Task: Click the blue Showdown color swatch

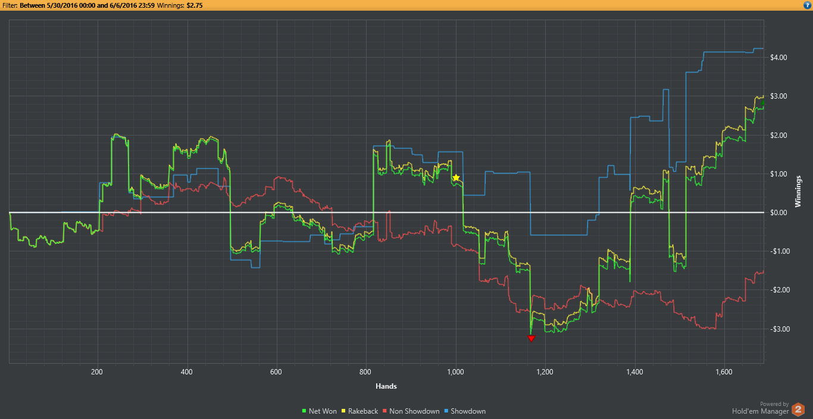Action: click(446, 411)
